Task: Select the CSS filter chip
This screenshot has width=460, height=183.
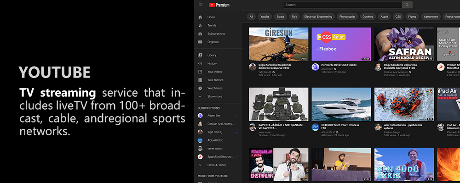Action: click(x=398, y=17)
